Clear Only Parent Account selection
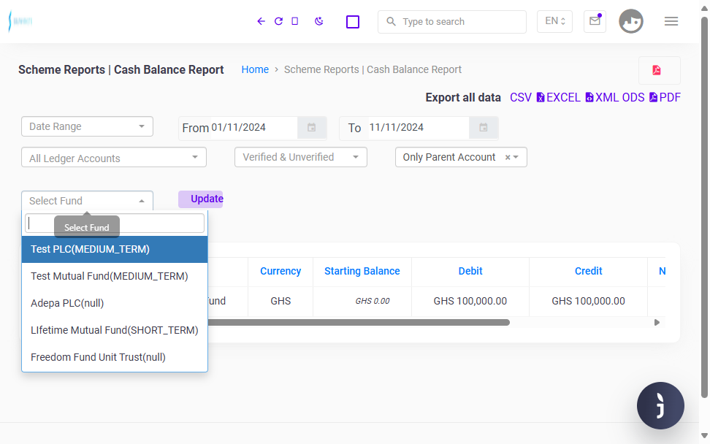This screenshot has width=710, height=444. [x=508, y=157]
